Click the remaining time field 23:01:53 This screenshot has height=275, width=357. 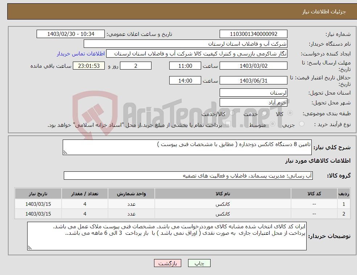pos(89,66)
